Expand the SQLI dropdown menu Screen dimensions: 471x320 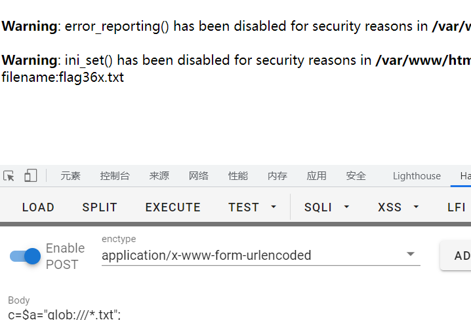pyautogui.click(x=327, y=207)
